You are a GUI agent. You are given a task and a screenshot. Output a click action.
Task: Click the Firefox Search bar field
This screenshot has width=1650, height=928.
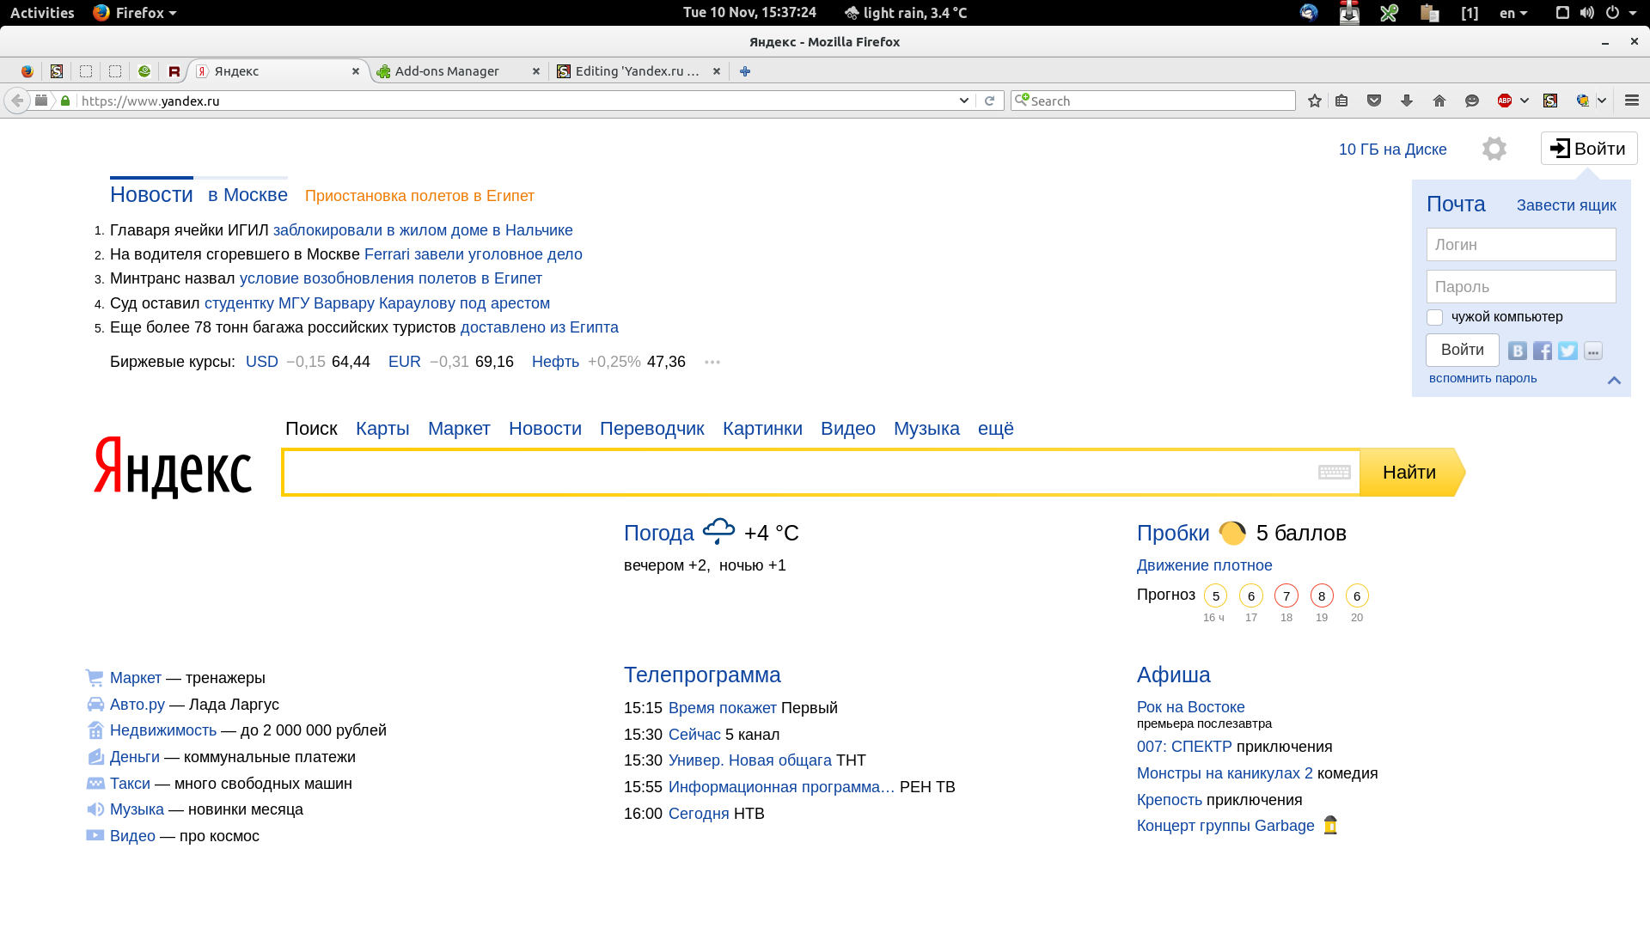click(x=1153, y=101)
